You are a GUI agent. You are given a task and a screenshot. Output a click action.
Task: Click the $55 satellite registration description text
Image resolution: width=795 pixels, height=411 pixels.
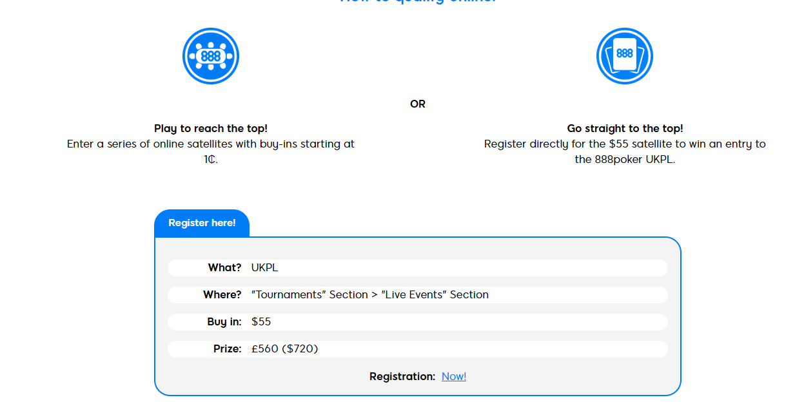tap(625, 151)
